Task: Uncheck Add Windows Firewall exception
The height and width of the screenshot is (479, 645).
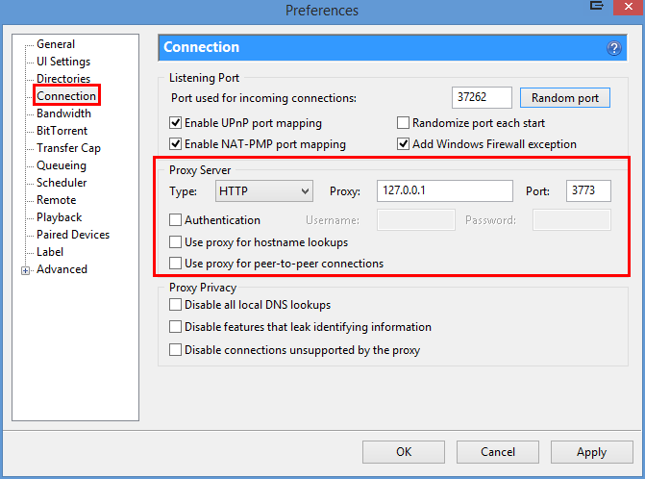Action: tap(403, 144)
